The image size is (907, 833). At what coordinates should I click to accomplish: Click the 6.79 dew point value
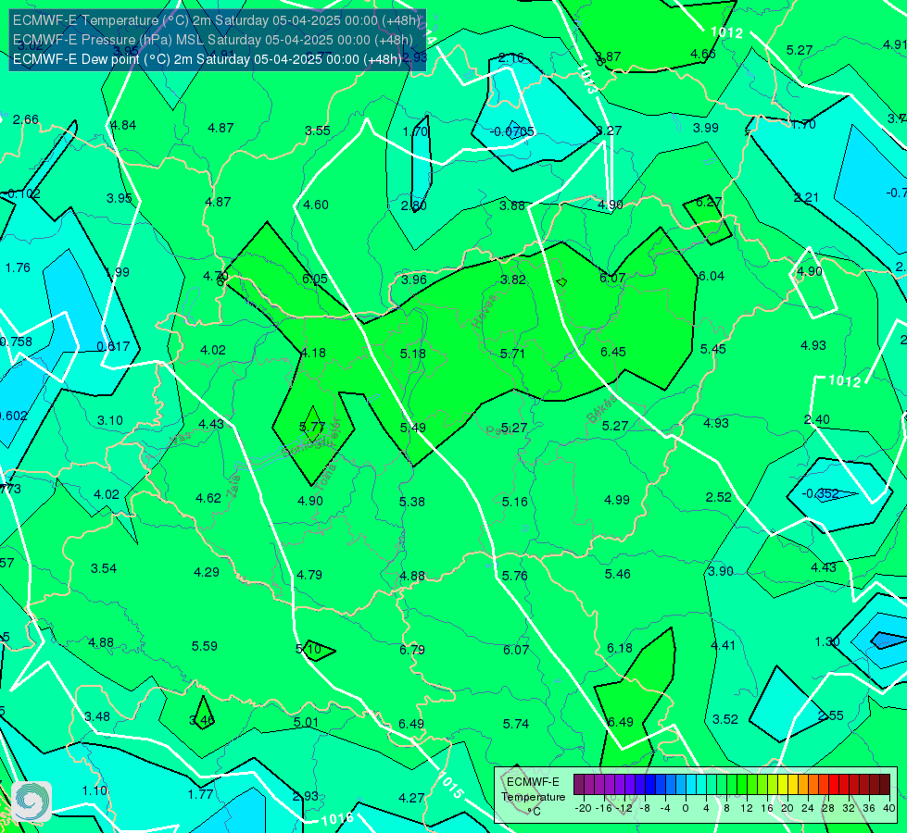pyautogui.click(x=412, y=650)
